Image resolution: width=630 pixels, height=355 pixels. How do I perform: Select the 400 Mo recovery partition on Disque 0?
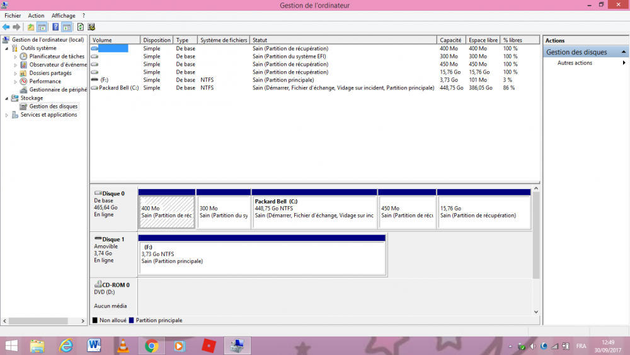(x=167, y=212)
